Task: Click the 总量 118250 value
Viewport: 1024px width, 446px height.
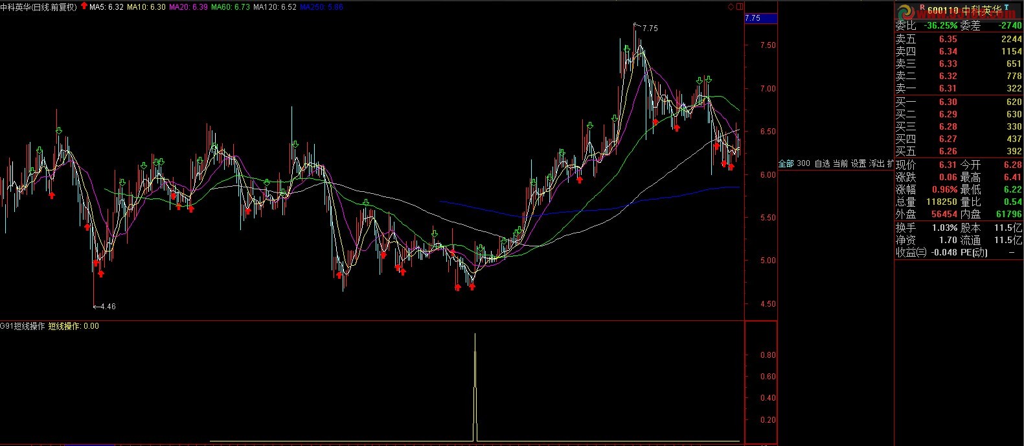Action: point(942,202)
